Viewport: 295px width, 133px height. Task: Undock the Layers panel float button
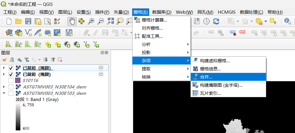pos(102,53)
